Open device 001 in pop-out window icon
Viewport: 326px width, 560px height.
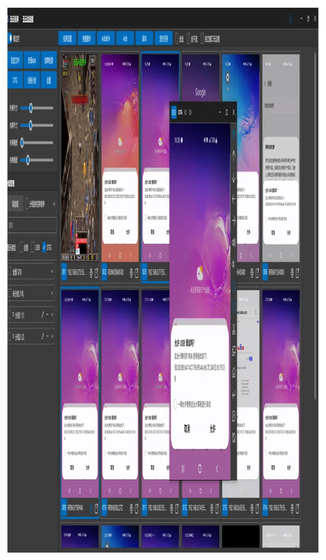tap(96, 273)
